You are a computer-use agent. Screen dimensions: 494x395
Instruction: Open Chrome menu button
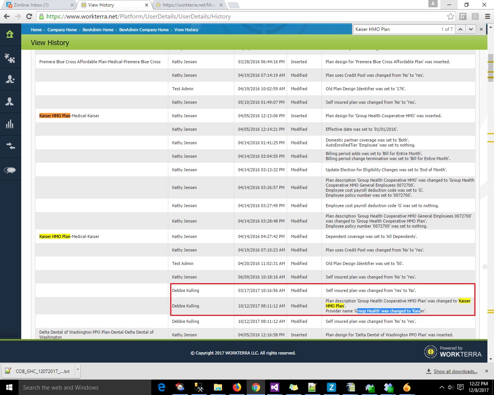pyautogui.click(x=487, y=16)
